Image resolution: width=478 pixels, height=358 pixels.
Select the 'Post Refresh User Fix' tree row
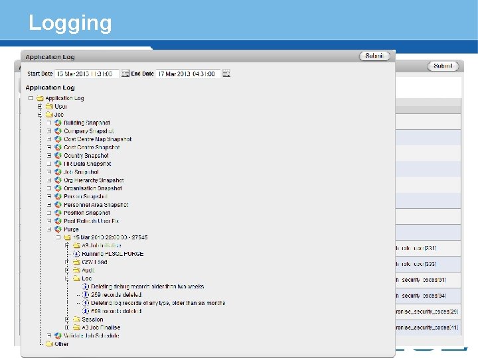click(91, 221)
